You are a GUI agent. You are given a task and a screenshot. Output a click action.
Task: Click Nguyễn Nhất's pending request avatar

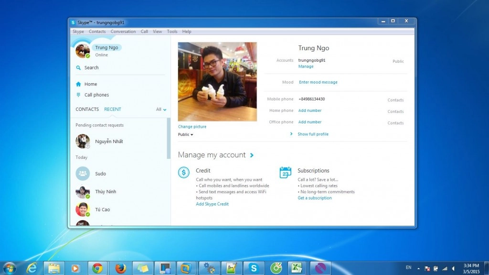point(83,141)
